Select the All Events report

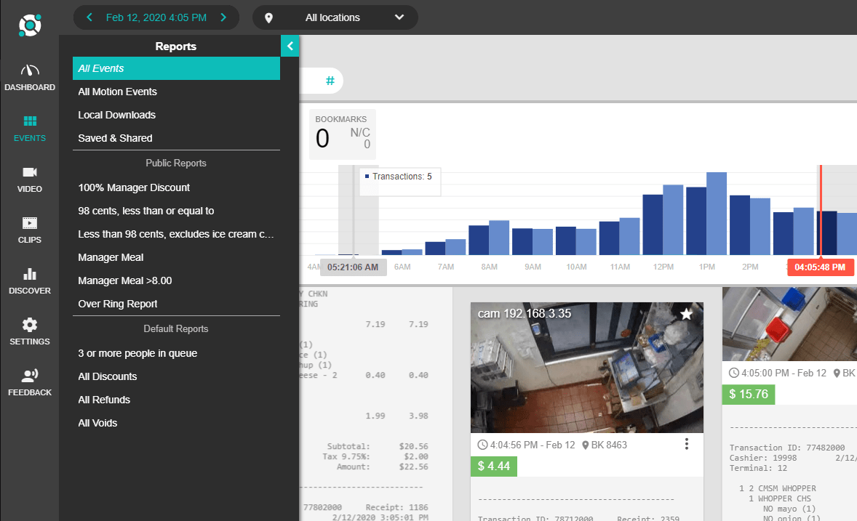[176, 68]
